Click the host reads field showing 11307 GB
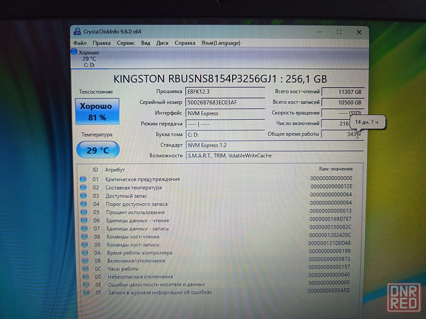Viewport: 426px width, 319px height. click(x=343, y=92)
